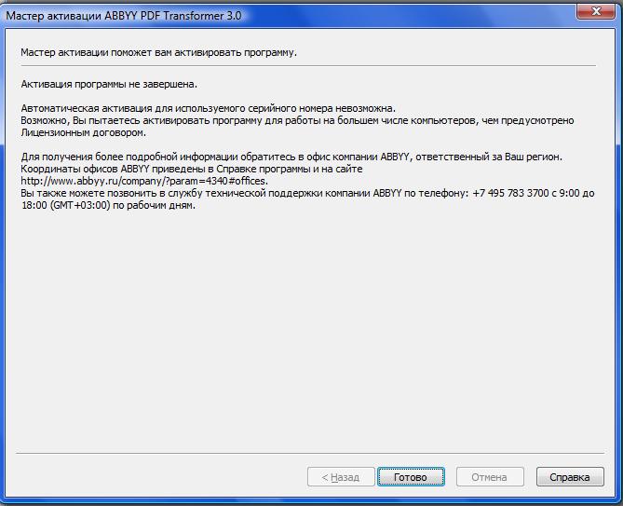Click the 'Активация программы не завершена.' line

(x=109, y=84)
